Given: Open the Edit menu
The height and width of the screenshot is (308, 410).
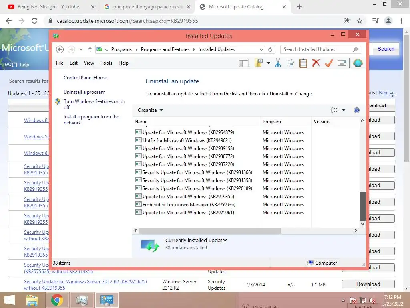Looking at the screenshot, I should point(74,63).
